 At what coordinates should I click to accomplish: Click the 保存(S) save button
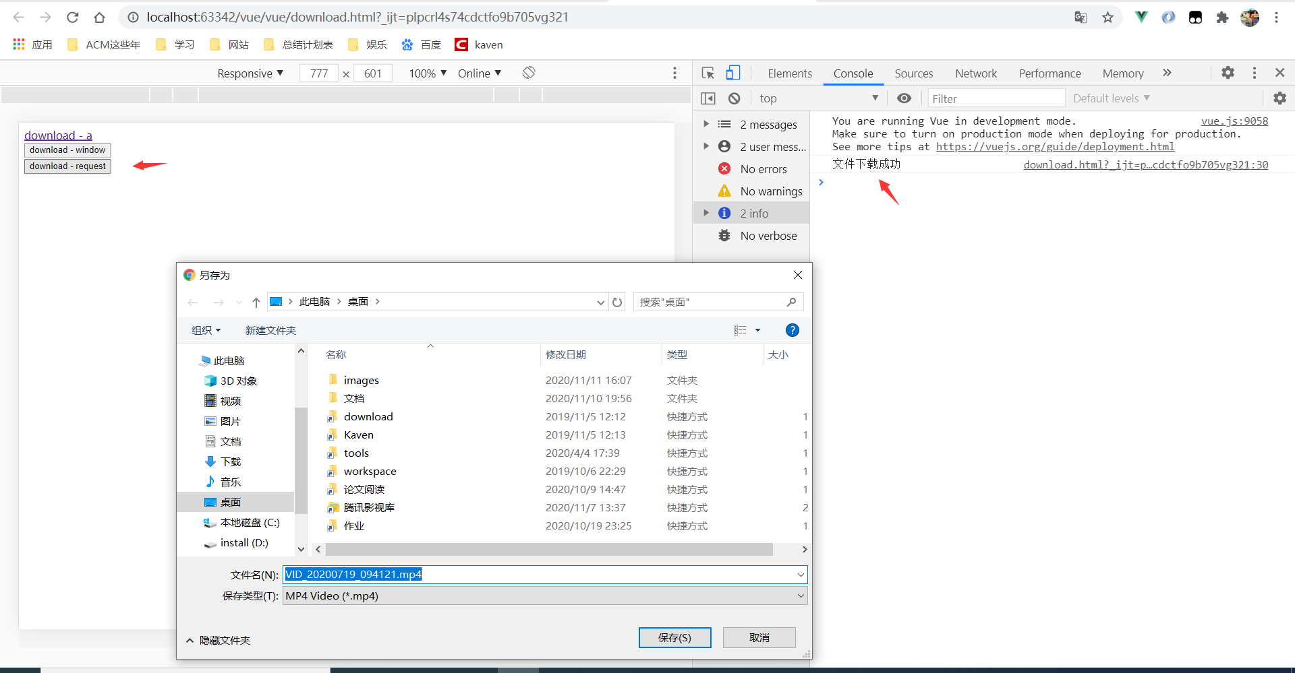coord(674,637)
